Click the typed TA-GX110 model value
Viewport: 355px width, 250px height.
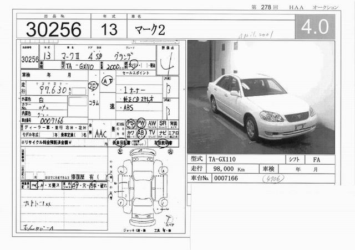point(222,159)
